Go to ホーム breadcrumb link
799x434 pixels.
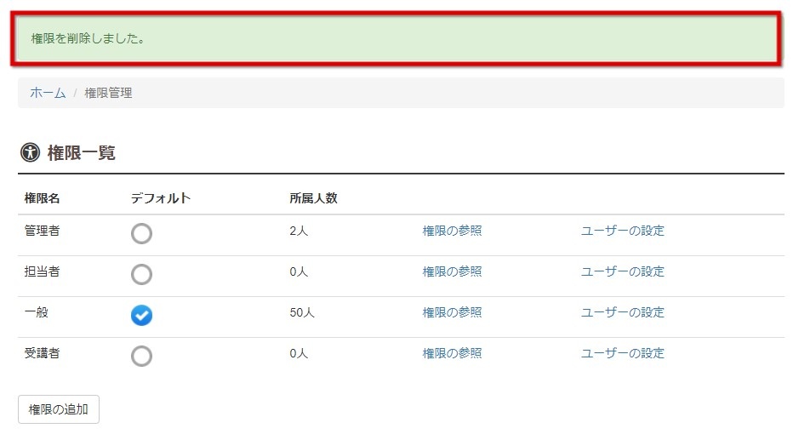tap(48, 93)
